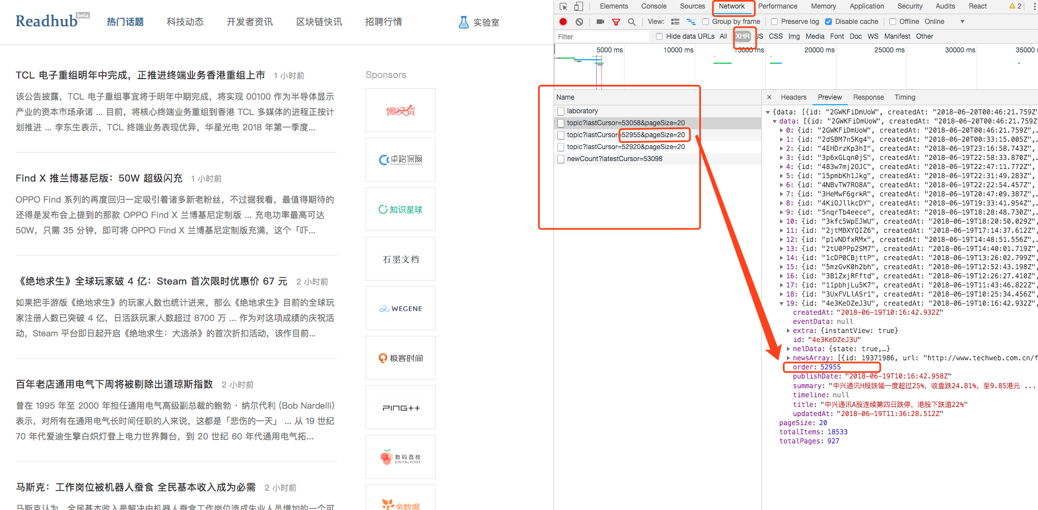This screenshot has height=510, width=1038.
Task: Click the 实验室 flask icon
Action: pos(463,22)
